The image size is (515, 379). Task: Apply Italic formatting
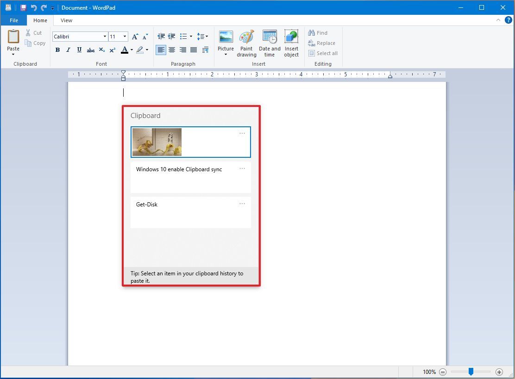coord(68,50)
